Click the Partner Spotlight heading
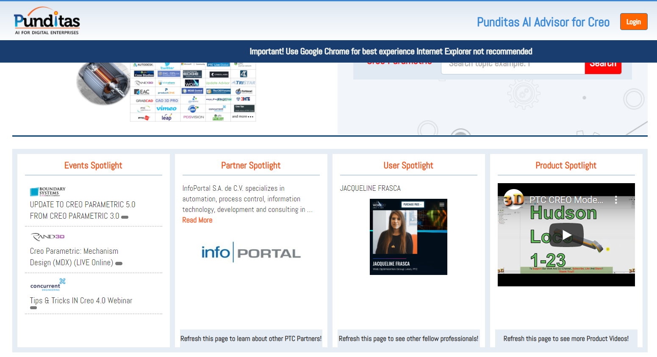Image resolution: width=657 pixels, height=357 pixels. 251,165
